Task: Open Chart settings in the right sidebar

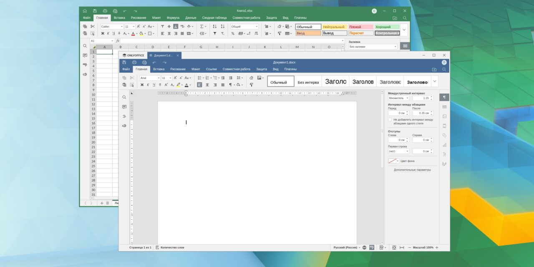Action: (x=445, y=145)
